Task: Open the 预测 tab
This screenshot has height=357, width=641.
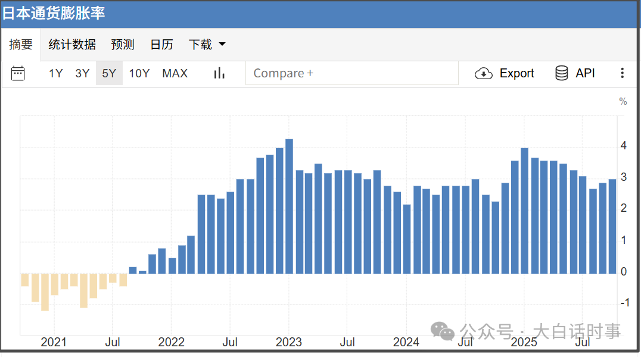Action: point(123,45)
